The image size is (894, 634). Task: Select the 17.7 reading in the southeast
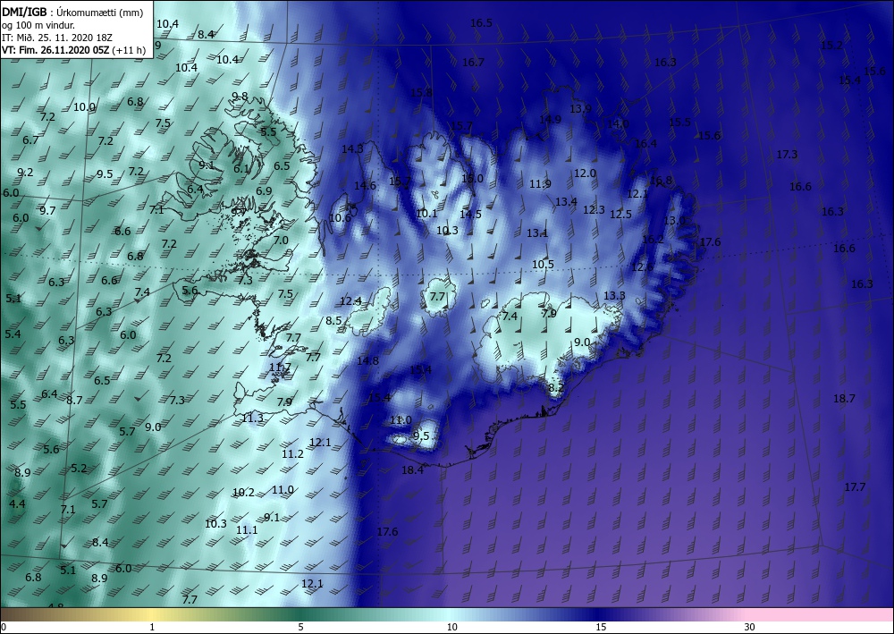click(x=856, y=487)
